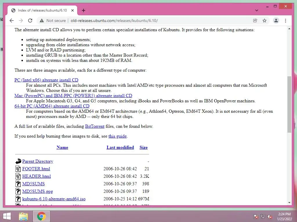The image size is (297, 222).
Task: Open 64-bit PC (AMD64) alternate install CD link
Action: (52, 106)
